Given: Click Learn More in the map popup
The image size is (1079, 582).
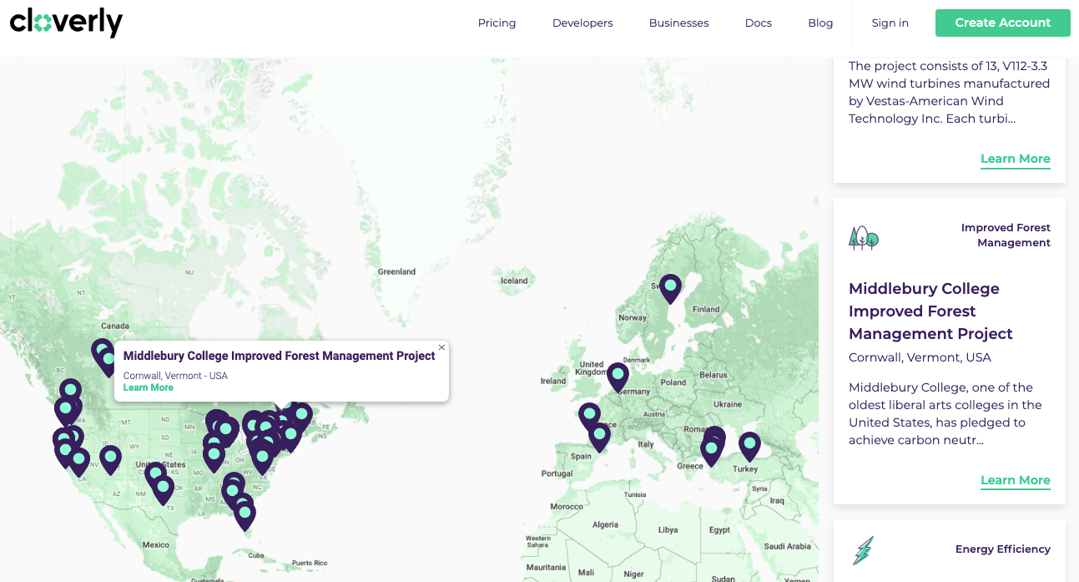Looking at the screenshot, I should coord(149,387).
